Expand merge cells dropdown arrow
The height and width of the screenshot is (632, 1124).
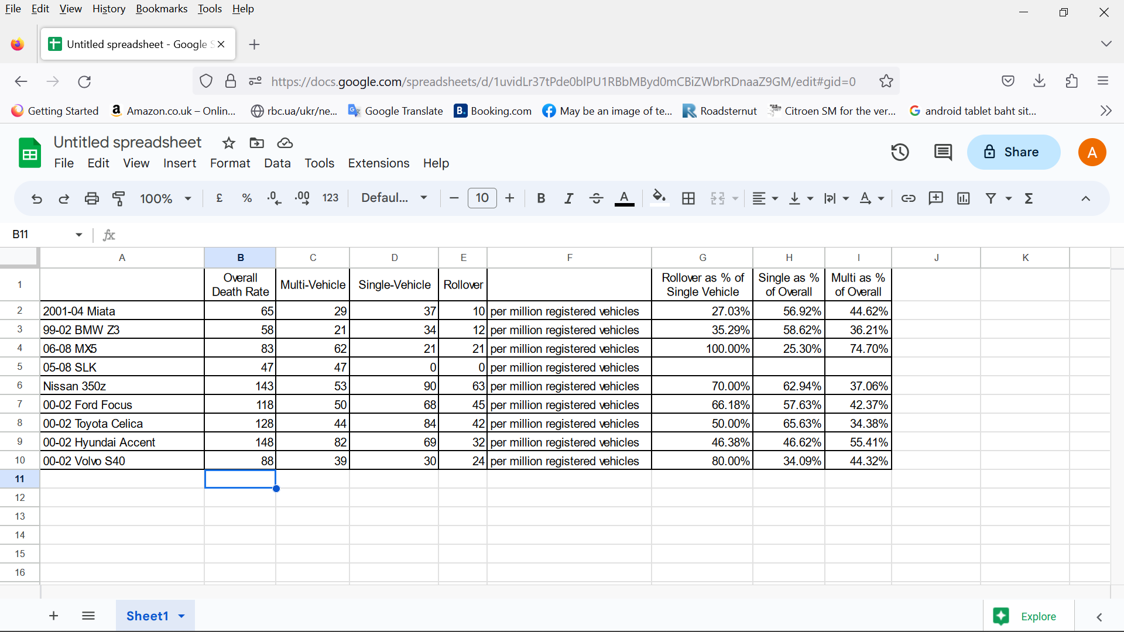[735, 199]
